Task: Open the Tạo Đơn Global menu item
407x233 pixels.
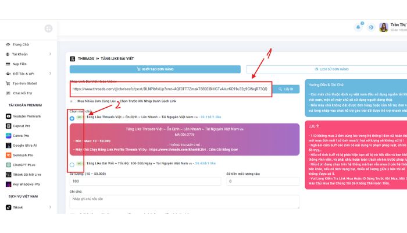Action: tap(24, 83)
